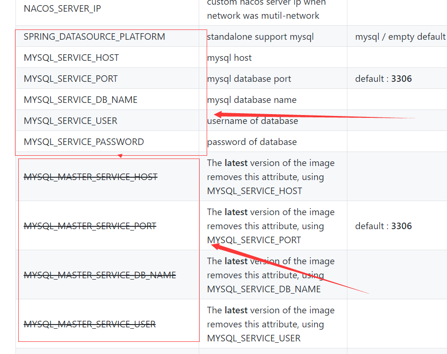This screenshot has width=447, height=354.
Task: Select the MYSQL_MASTER_SERVICE_DB_NAME strikethrough entry
Action: [x=99, y=275]
